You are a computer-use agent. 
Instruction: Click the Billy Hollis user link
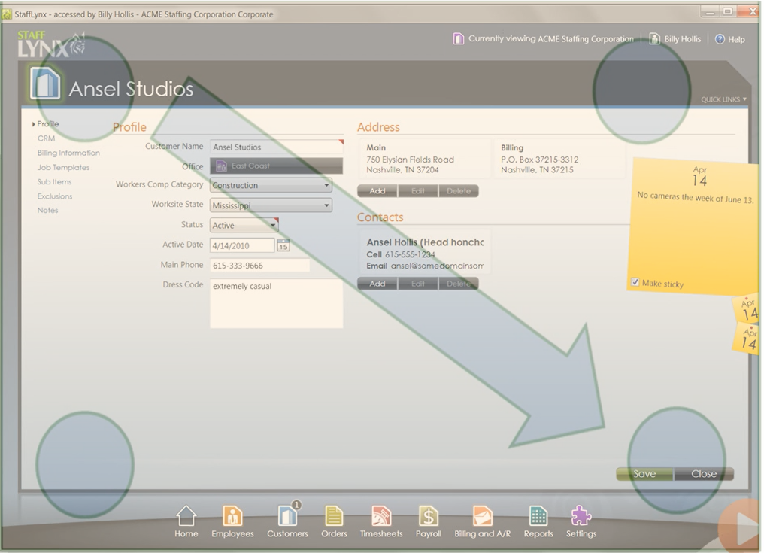(682, 39)
